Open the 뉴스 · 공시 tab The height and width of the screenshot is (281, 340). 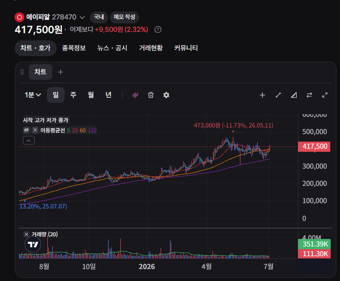[x=112, y=48]
